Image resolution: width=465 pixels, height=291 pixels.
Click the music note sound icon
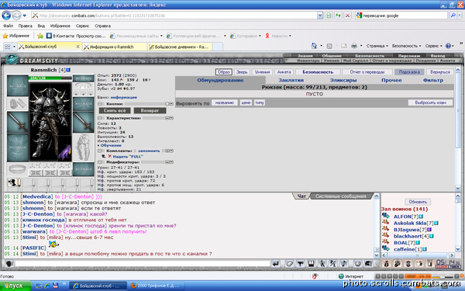click(344, 263)
